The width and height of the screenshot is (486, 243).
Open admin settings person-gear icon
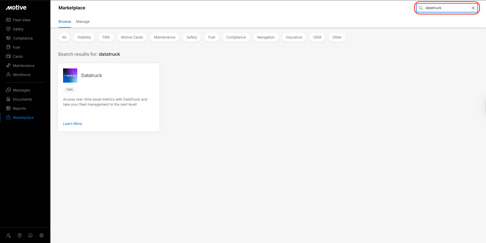[8, 235]
